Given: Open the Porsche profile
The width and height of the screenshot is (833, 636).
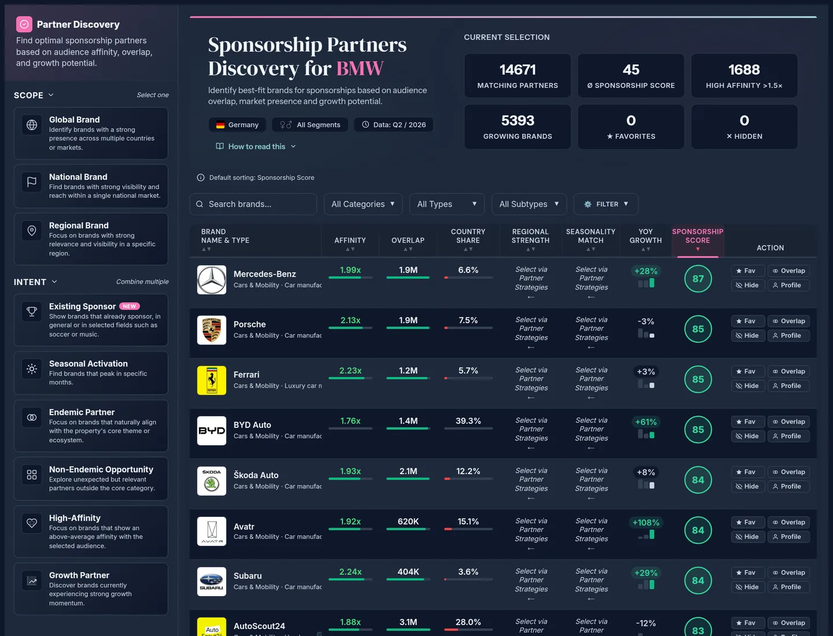Looking at the screenshot, I should tap(788, 335).
